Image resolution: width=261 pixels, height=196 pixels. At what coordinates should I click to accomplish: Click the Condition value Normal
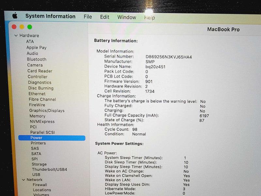139,134
